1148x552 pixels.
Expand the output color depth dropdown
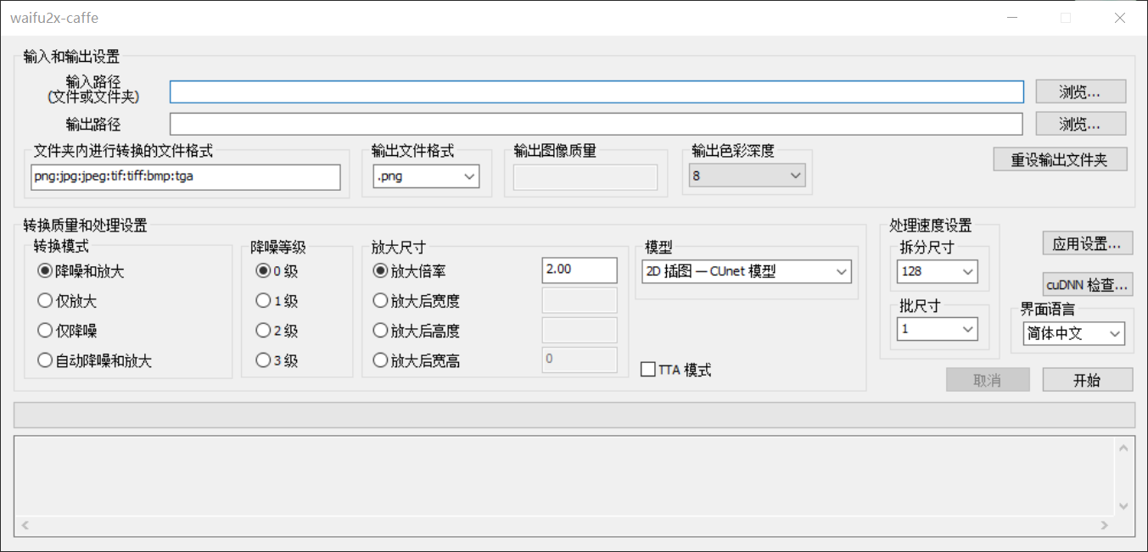click(x=746, y=176)
